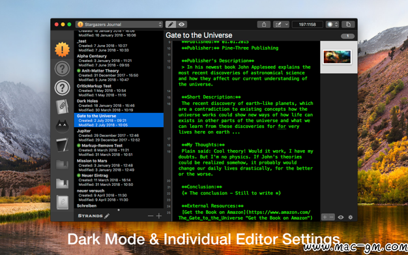The width and height of the screenshot is (408, 255).
Task: Select the Dark Holes entry
Action: click(x=119, y=105)
